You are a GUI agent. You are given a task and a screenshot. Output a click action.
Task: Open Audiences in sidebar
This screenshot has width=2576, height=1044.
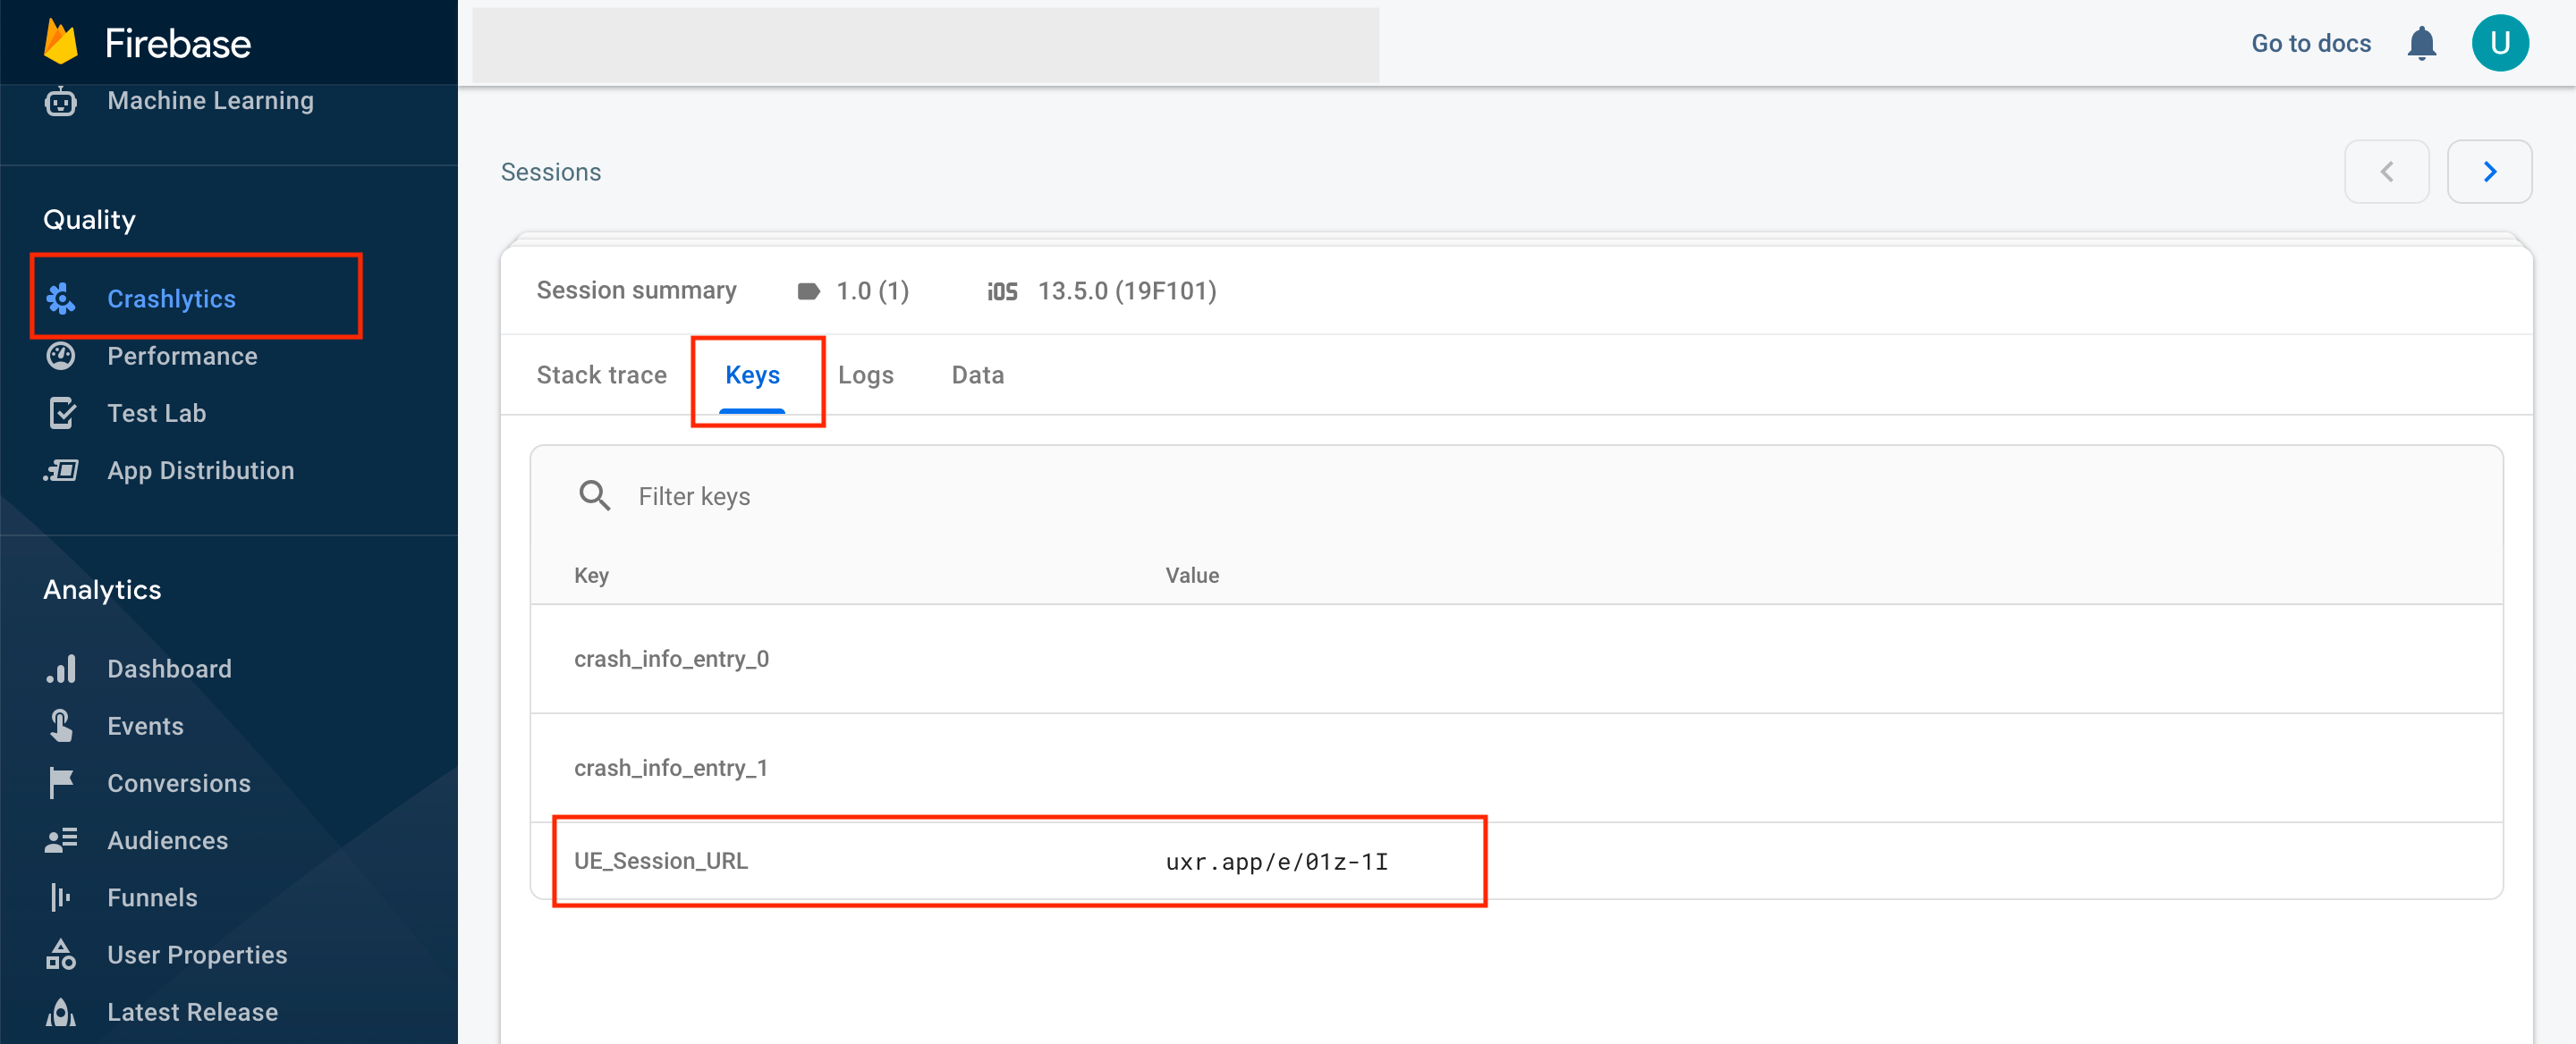pos(167,840)
